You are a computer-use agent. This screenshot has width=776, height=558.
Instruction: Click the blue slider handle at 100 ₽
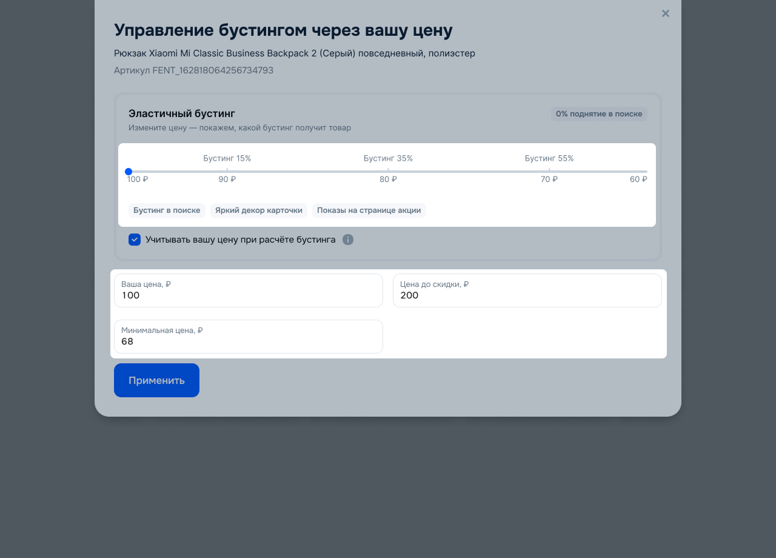[x=129, y=172]
